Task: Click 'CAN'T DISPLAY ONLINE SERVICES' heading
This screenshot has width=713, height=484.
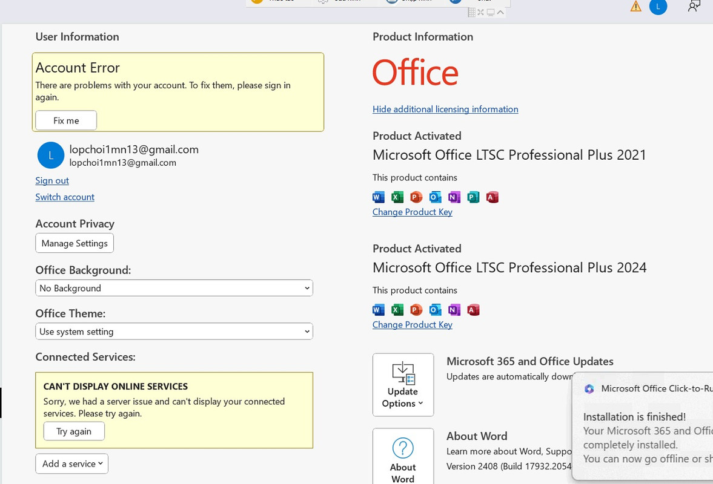Action: click(x=116, y=387)
